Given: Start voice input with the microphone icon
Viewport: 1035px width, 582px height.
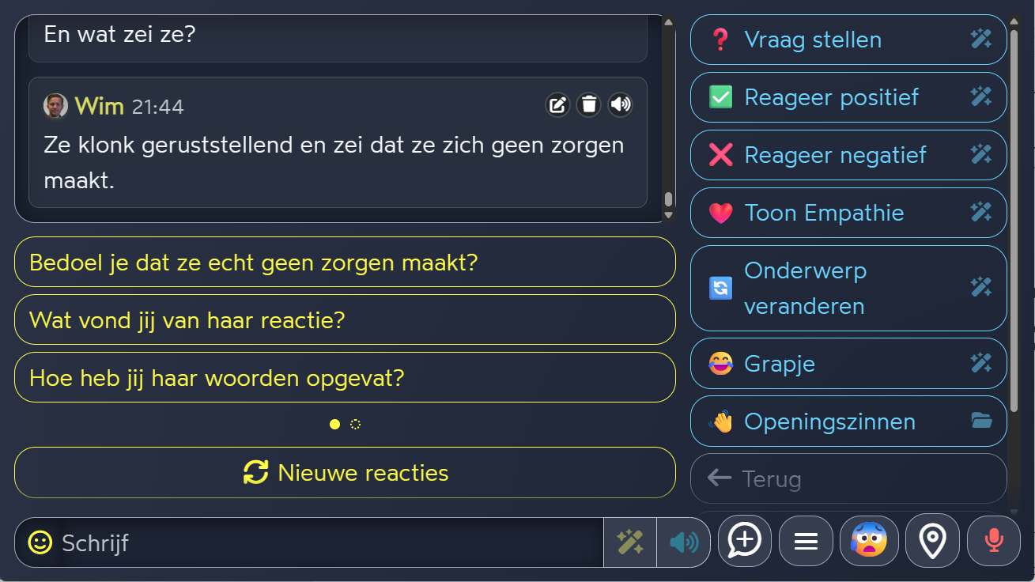Looking at the screenshot, I should [993, 541].
